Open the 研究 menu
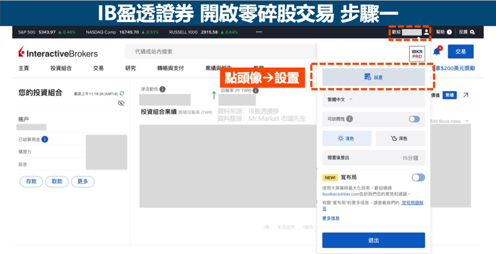 [131, 68]
